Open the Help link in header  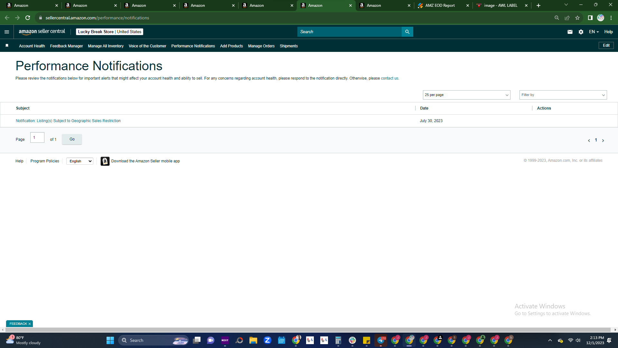pos(608,32)
